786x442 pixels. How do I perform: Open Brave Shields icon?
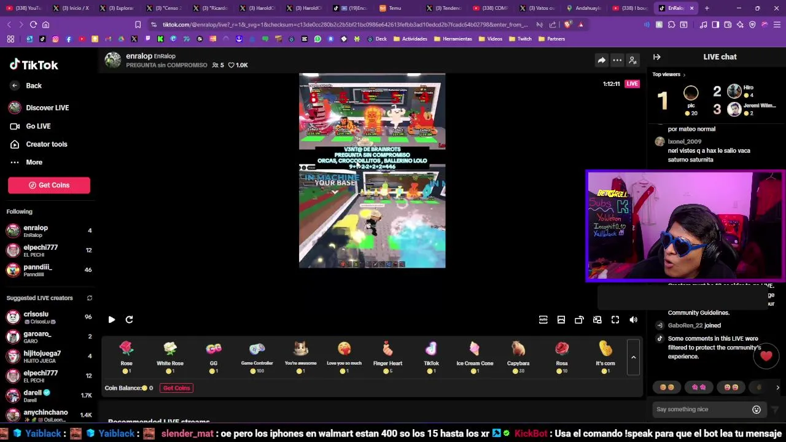coord(567,25)
